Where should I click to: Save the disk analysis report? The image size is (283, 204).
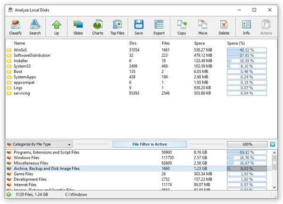[139, 27]
